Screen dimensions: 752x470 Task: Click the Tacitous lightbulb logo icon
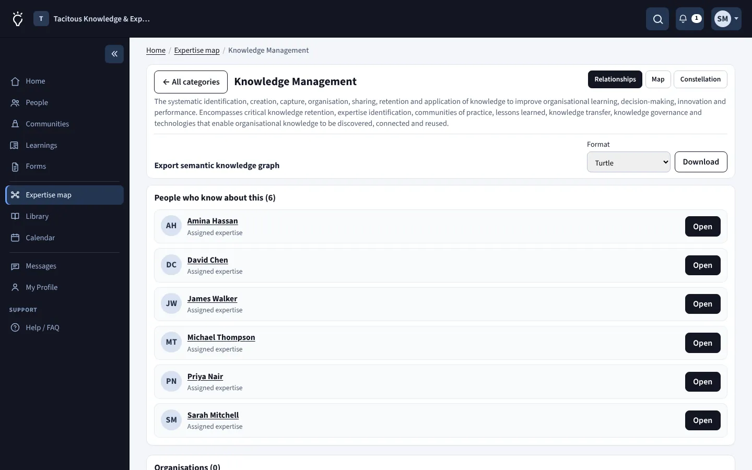tap(18, 19)
